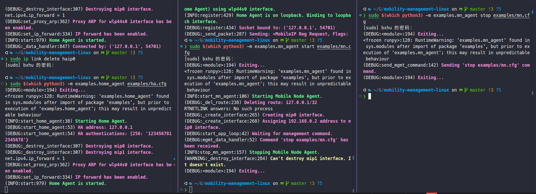Click git branch icon in prompt above 'mn_agent start'

287,40
